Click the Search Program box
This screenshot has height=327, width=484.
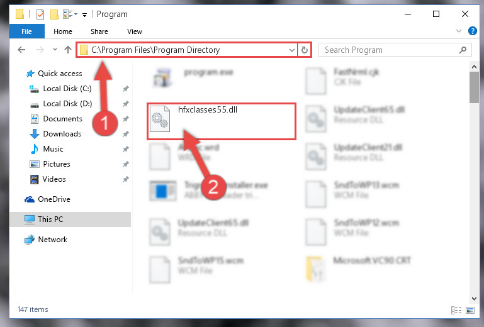click(395, 50)
